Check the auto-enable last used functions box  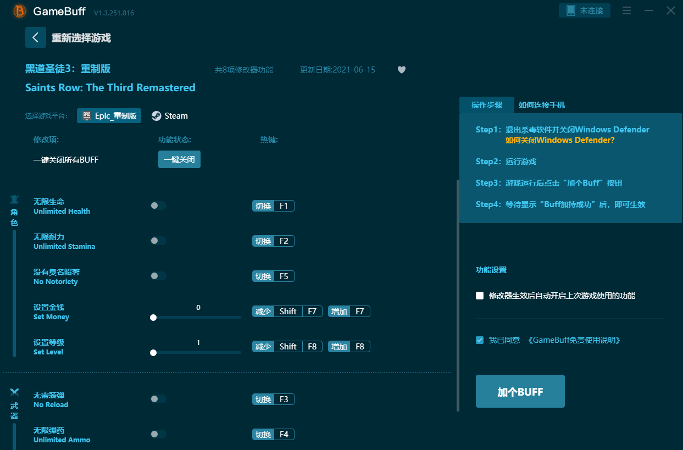point(480,296)
